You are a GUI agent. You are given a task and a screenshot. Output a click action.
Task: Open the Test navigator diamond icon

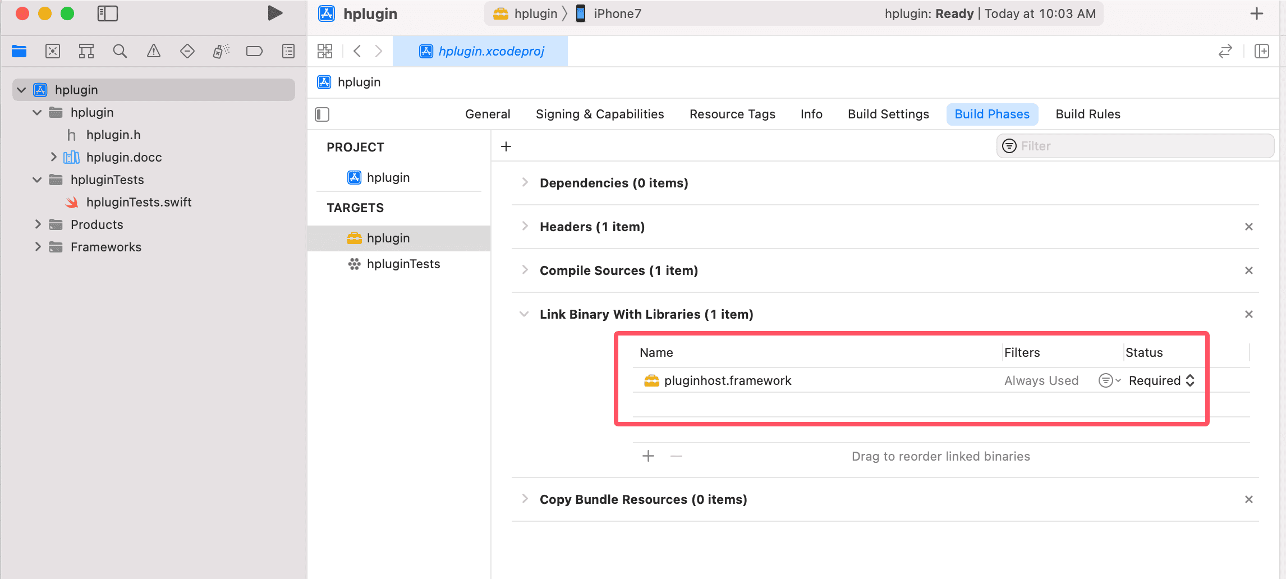click(x=187, y=52)
